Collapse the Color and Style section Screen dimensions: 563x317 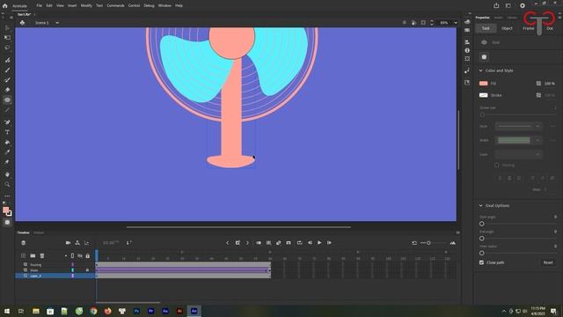[481, 70]
